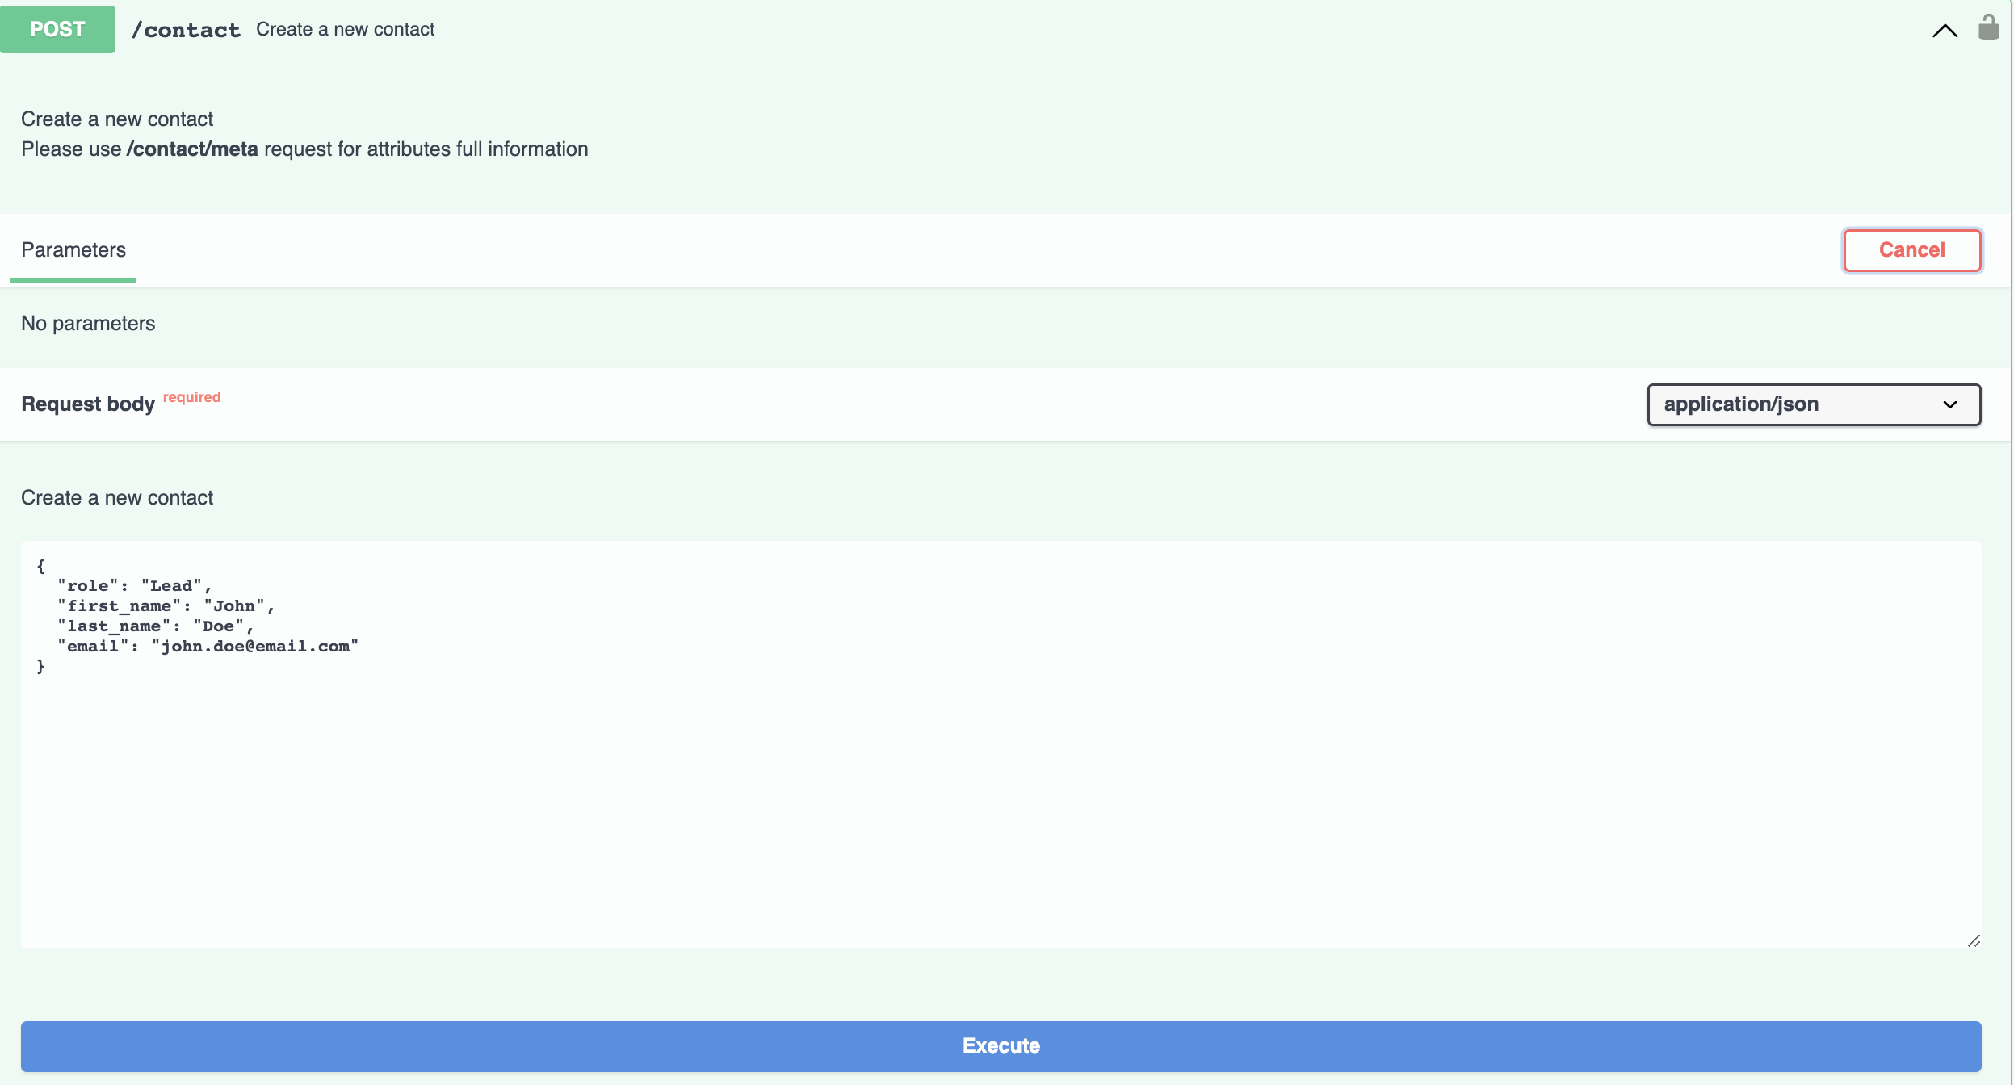This screenshot has height=1085, width=2014.
Task: Click the bold "/contact/meta" text
Action: coord(192,149)
